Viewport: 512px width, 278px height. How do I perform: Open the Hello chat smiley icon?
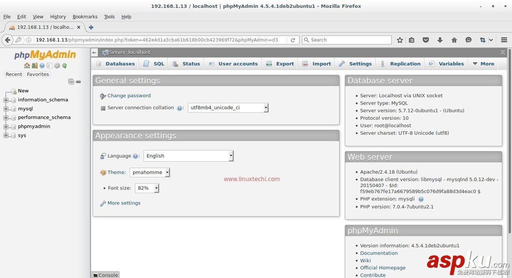click(468, 40)
